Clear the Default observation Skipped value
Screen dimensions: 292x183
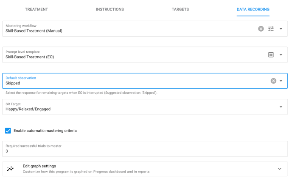click(273, 81)
